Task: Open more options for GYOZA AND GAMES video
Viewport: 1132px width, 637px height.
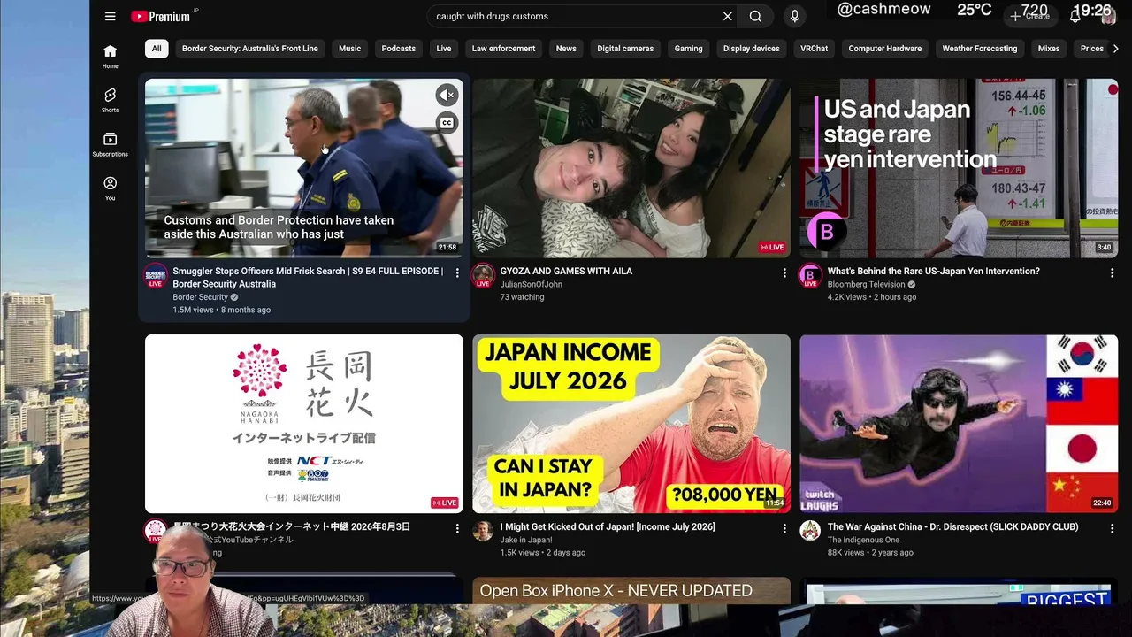Action: pos(784,273)
